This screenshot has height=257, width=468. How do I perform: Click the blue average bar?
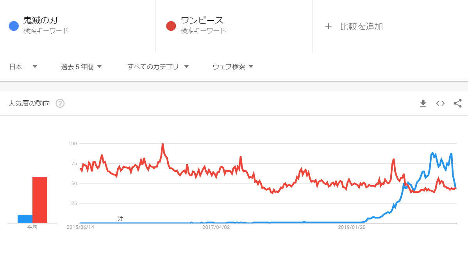(25, 219)
